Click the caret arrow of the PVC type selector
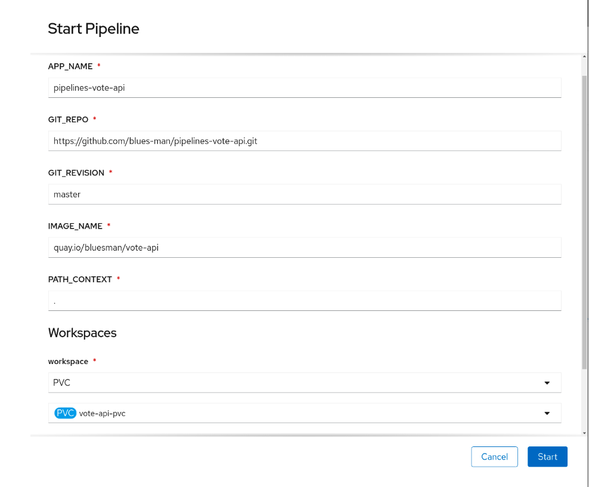589x487 pixels. point(547,383)
